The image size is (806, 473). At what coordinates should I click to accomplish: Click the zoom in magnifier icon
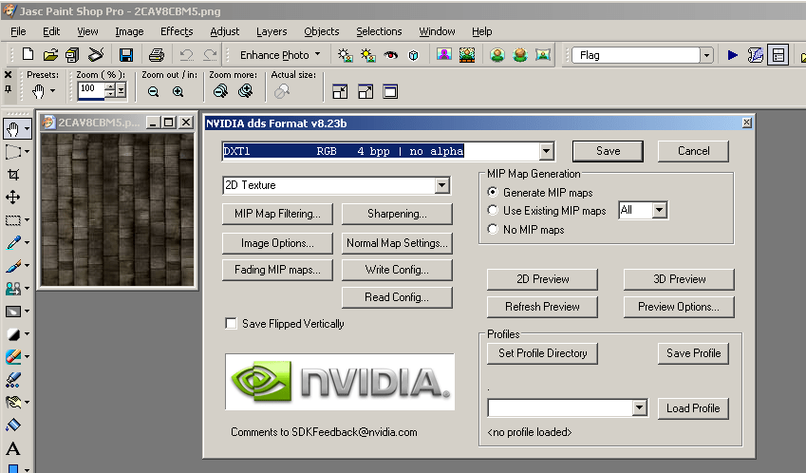(x=178, y=91)
